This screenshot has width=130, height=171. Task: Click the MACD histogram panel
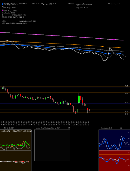click(16, 161)
